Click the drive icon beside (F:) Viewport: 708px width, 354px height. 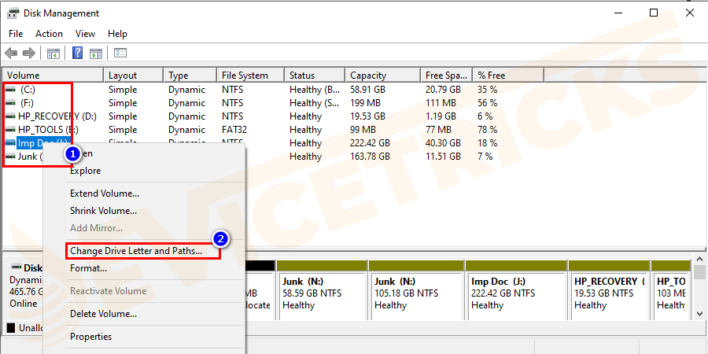[10, 103]
